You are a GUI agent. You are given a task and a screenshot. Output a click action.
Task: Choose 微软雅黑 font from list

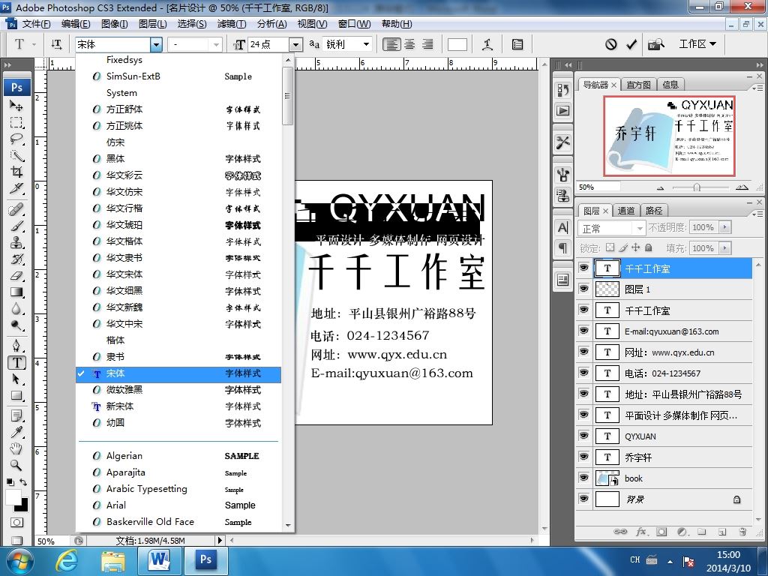(x=178, y=390)
